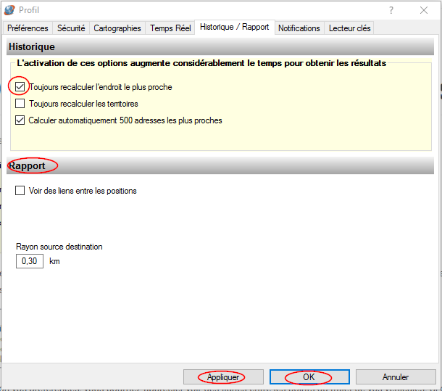Click the Historique / Rapport tab

pyautogui.click(x=234, y=28)
